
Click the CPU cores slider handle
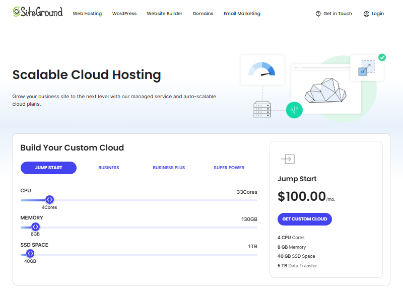pyautogui.click(x=49, y=199)
